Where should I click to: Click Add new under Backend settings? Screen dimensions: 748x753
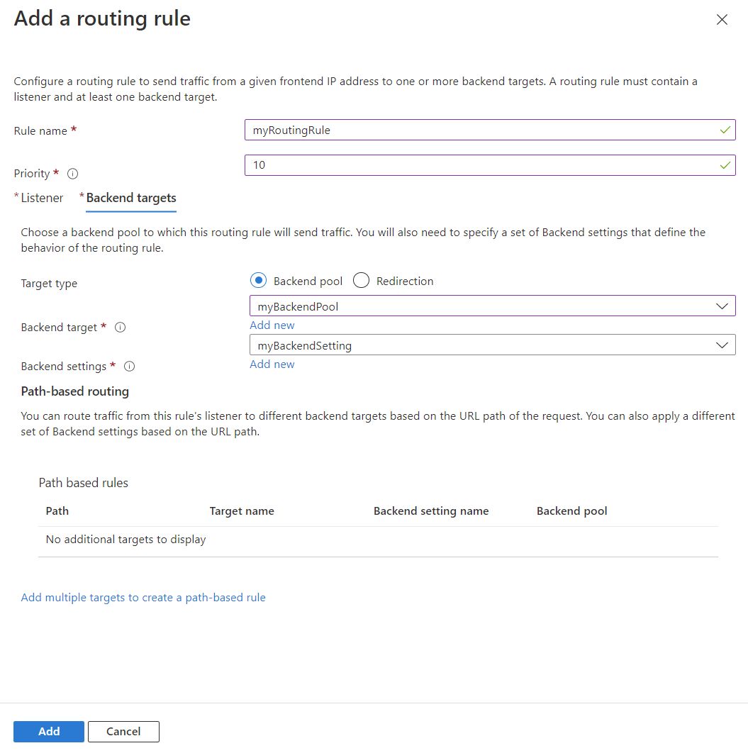(x=272, y=364)
